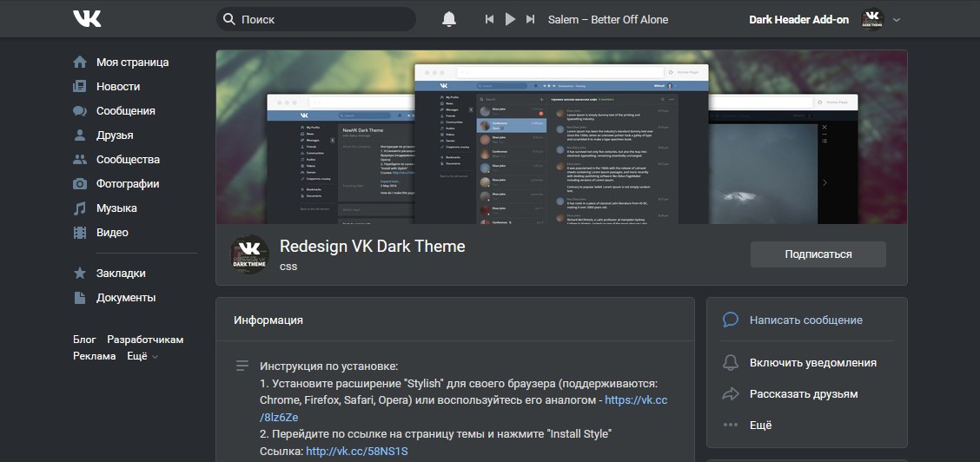The image size is (980, 462).
Task: Click the Redesign VK Dark Theme title
Action: coord(372,246)
